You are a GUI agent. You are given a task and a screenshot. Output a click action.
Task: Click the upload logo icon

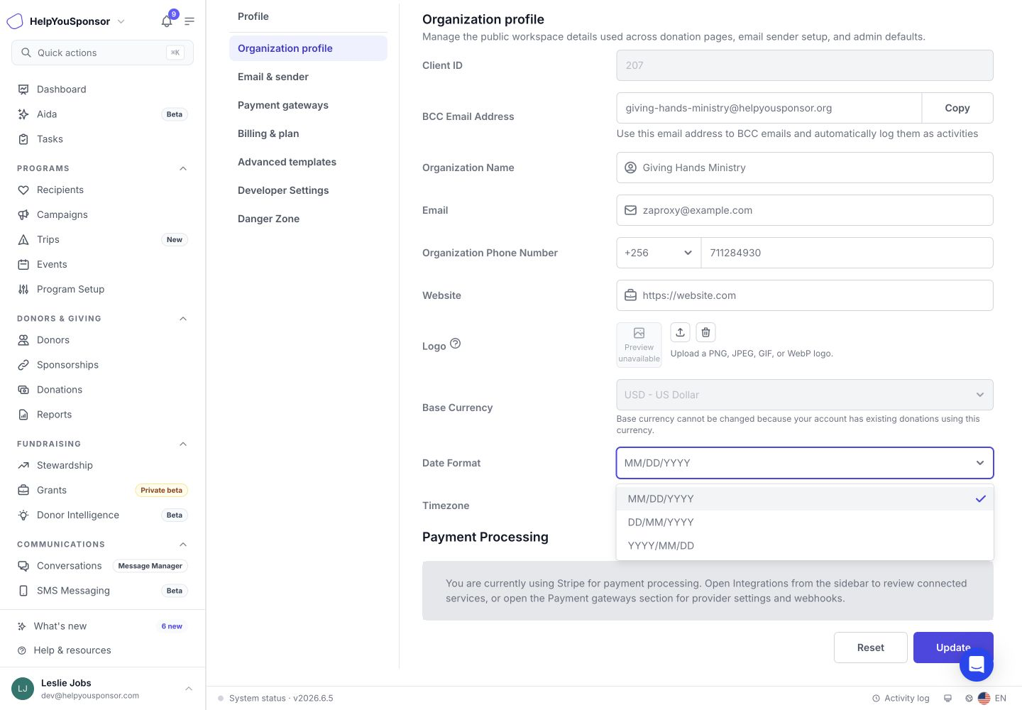(680, 332)
